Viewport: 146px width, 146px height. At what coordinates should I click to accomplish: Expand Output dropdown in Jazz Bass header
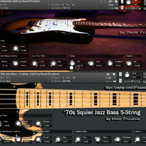pyautogui.click(x=48, y=78)
